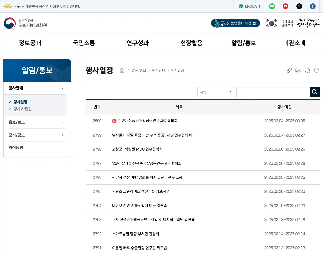Open the X (Twitter) icon

click(299, 6)
